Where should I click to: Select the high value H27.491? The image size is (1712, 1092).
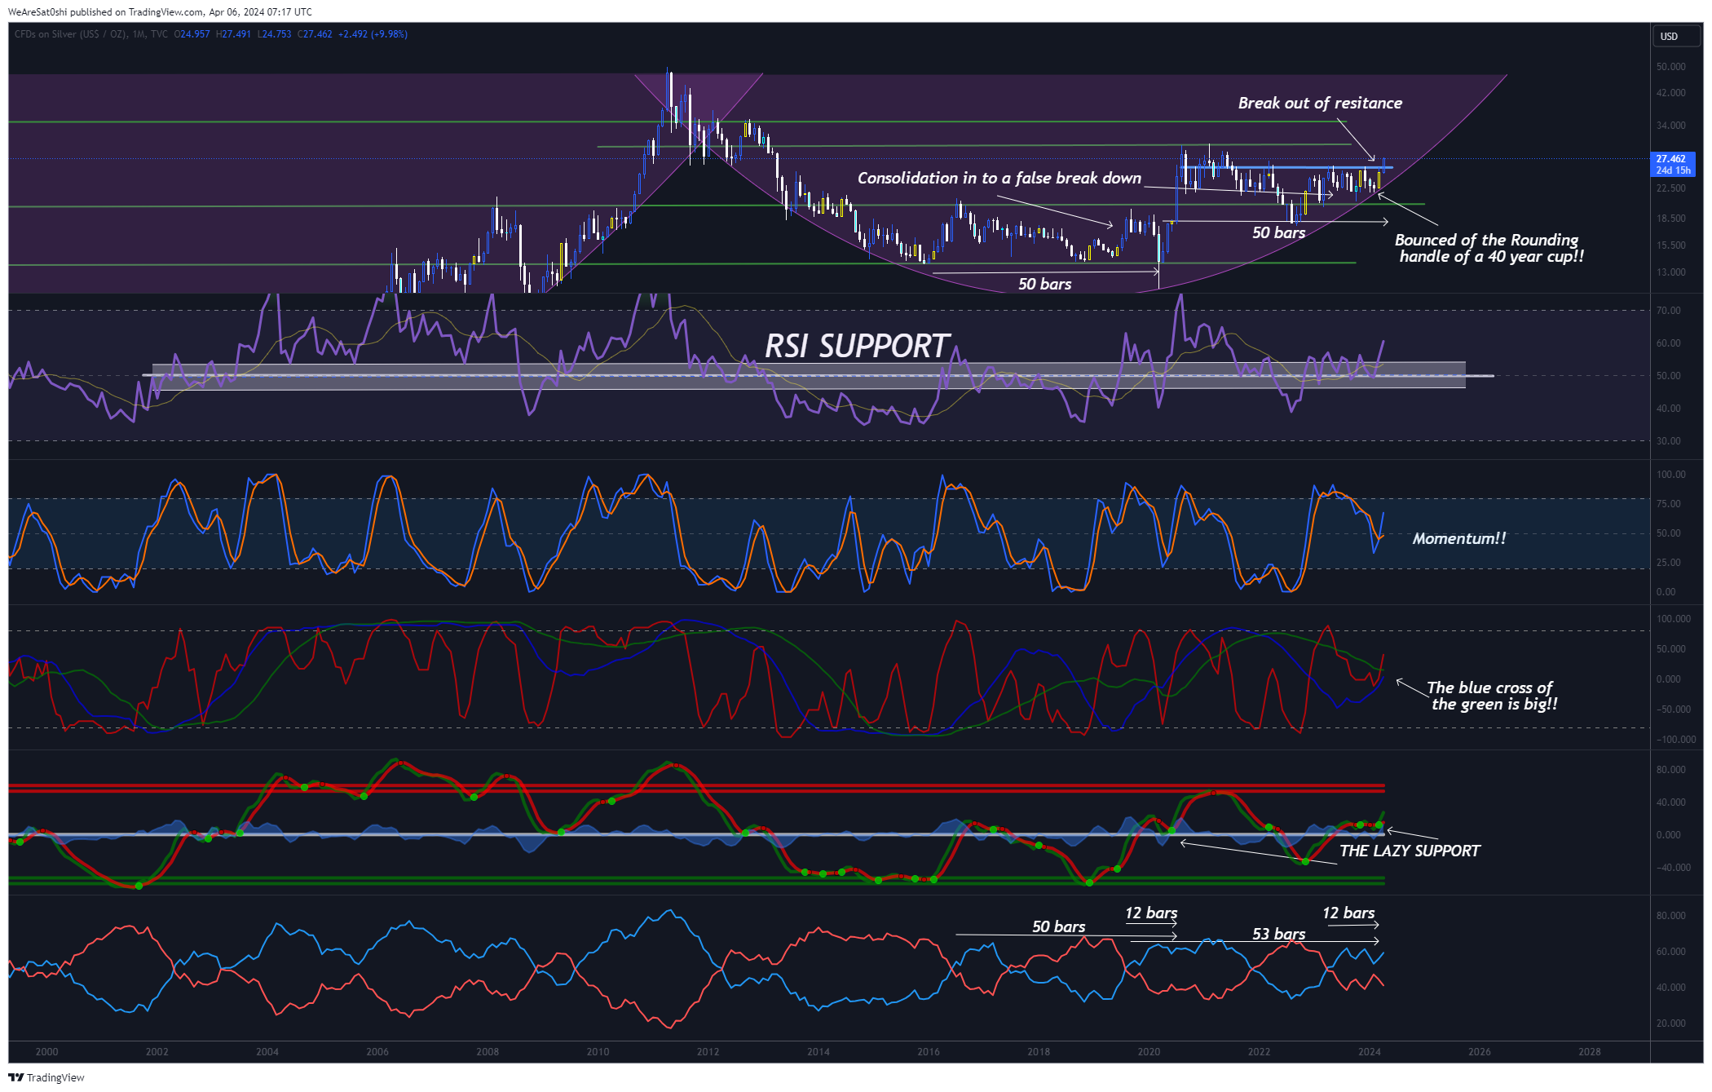pyautogui.click(x=233, y=34)
